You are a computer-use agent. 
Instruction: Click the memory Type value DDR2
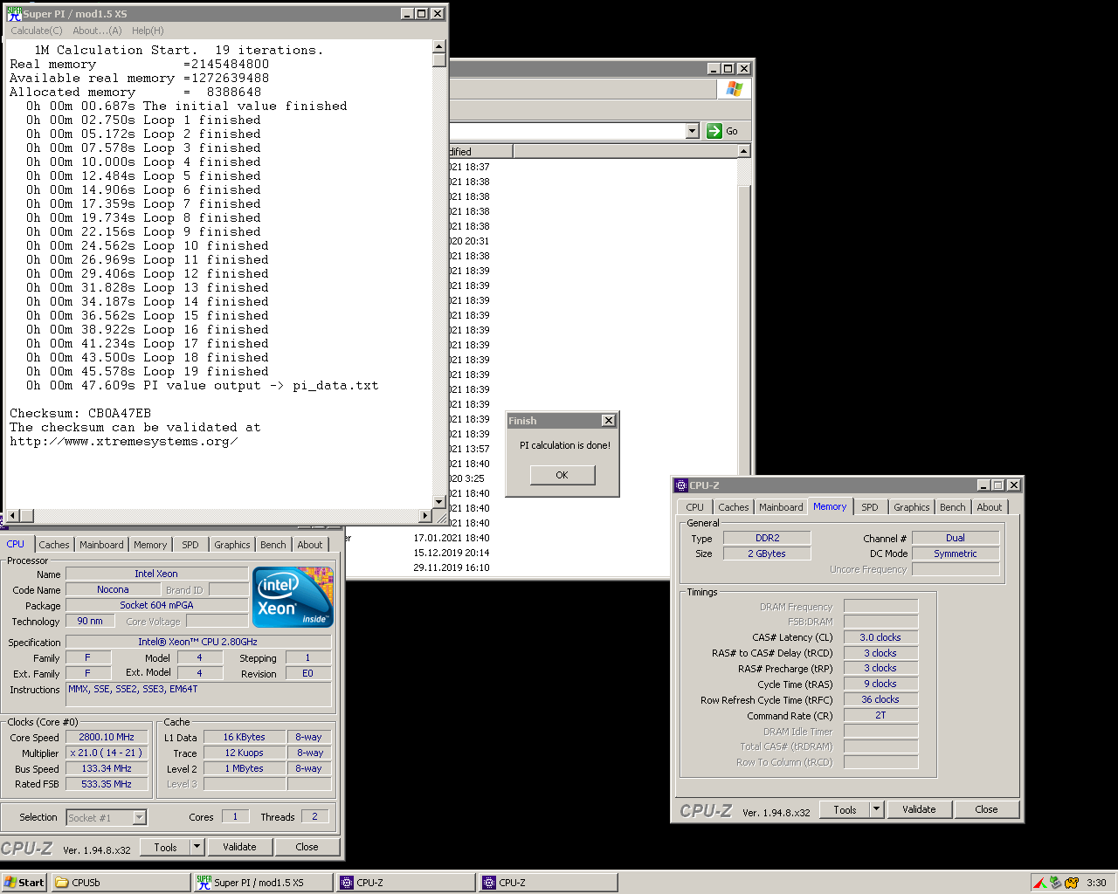[x=767, y=538]
